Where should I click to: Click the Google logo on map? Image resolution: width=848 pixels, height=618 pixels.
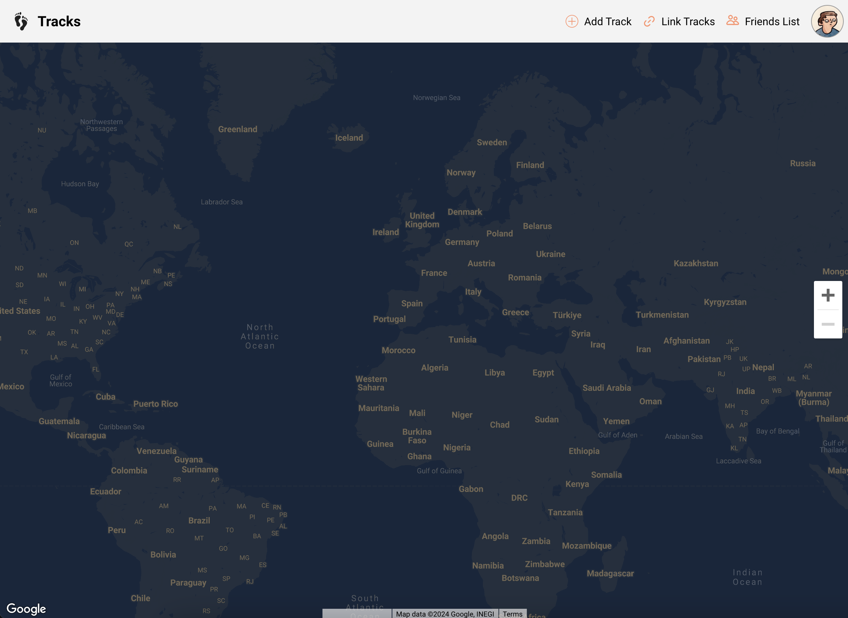coord(26,608)
